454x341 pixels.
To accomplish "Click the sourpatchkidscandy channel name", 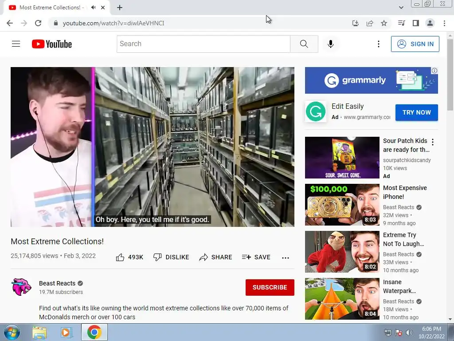I will (x=407, y=160).
